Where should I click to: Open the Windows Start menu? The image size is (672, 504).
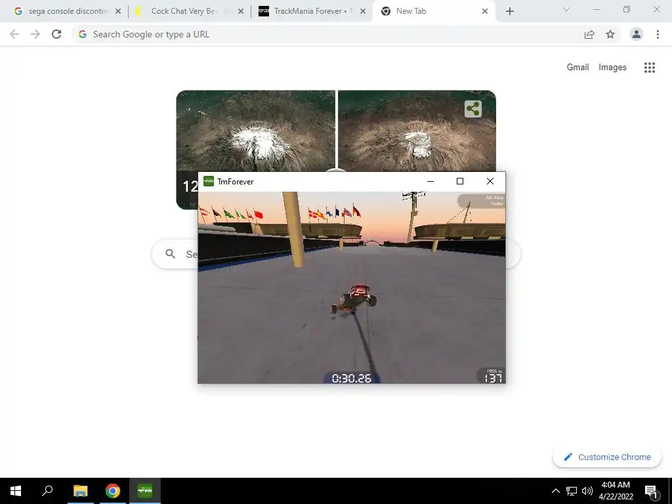coord(16,491)
